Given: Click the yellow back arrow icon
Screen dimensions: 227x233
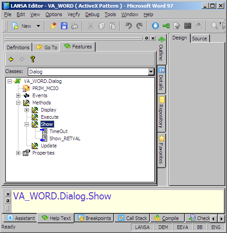Looking at the screenshot, I should (x=11, y=59).
